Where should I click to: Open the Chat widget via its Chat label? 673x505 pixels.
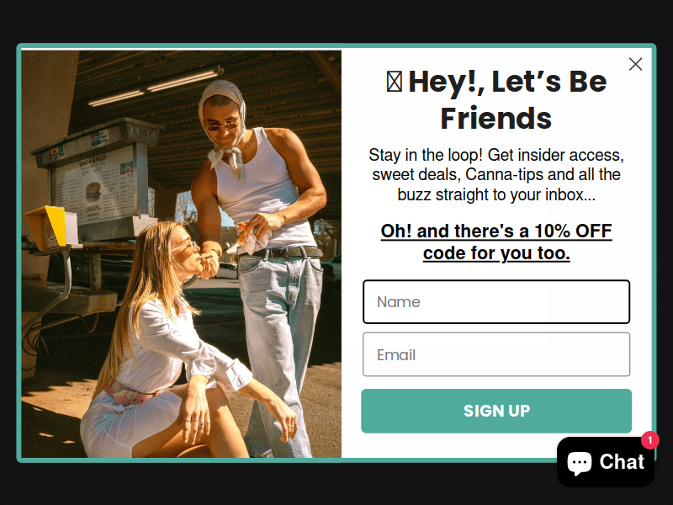622,462
